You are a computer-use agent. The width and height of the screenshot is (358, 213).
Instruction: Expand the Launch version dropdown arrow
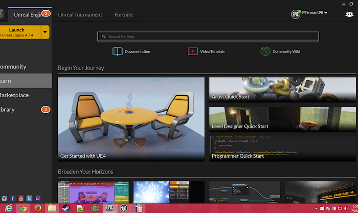point(45,32)
